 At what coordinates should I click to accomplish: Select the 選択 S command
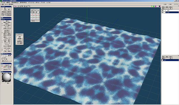(7, 21)
